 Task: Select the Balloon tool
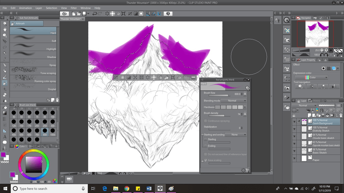point(5,142)
